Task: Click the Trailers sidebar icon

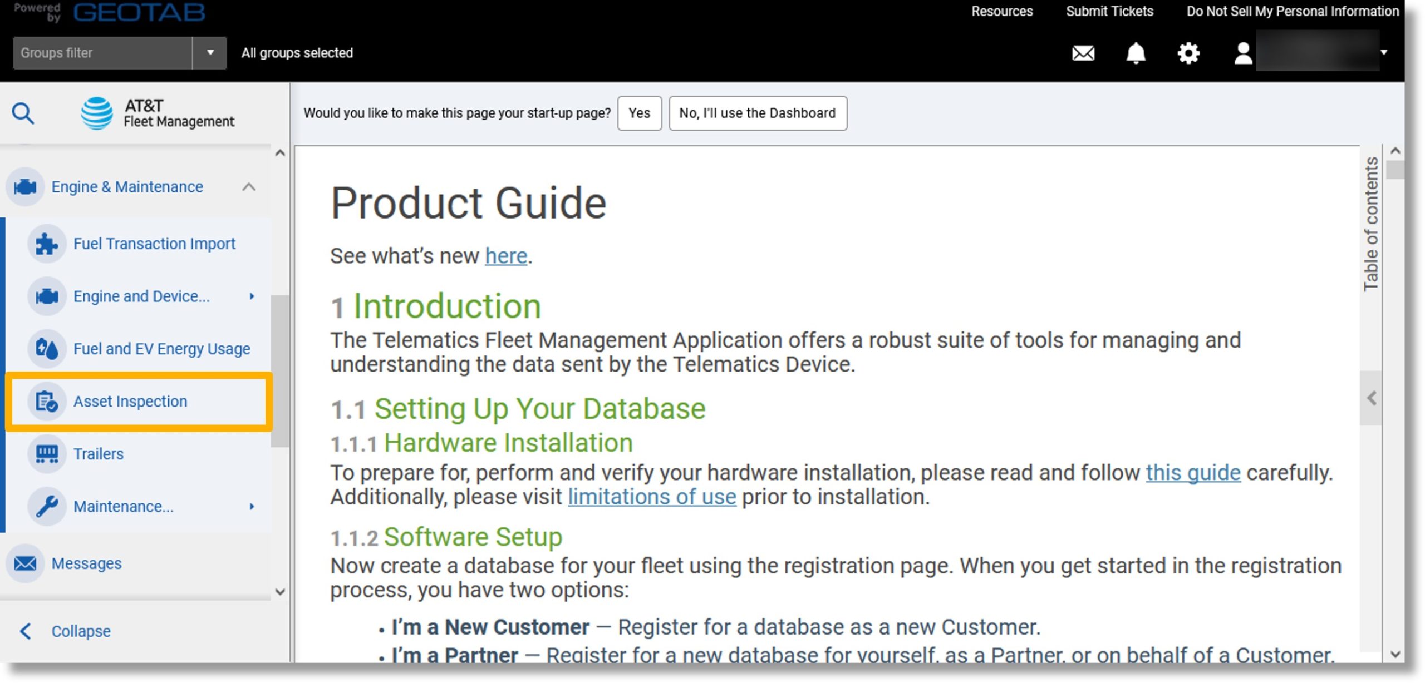Action: click(46, 453)
